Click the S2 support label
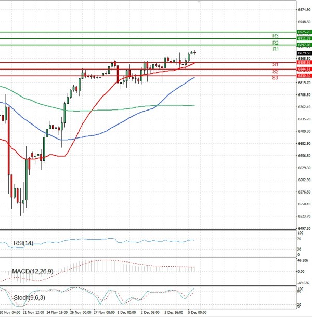Screen dimensions: 312x317 coord(275,71)
